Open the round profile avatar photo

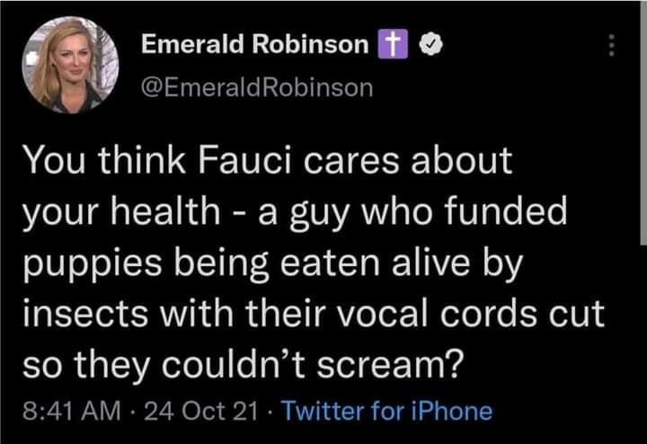click(x=71, y=65)
